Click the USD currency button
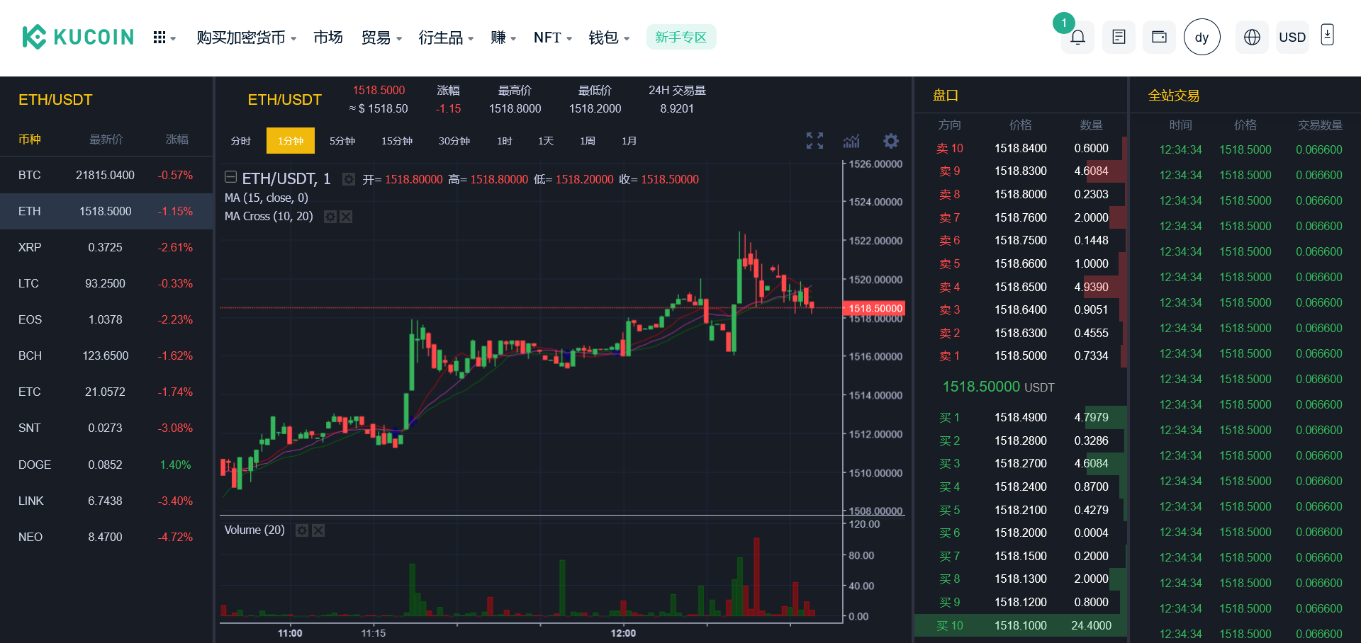The height and width of the screenshot is (643, 1361). coord(1292,38)
